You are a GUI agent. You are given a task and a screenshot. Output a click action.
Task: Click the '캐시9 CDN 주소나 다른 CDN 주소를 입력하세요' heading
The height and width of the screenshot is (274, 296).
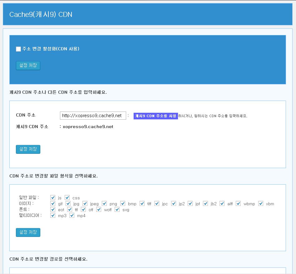pos(58,92)
